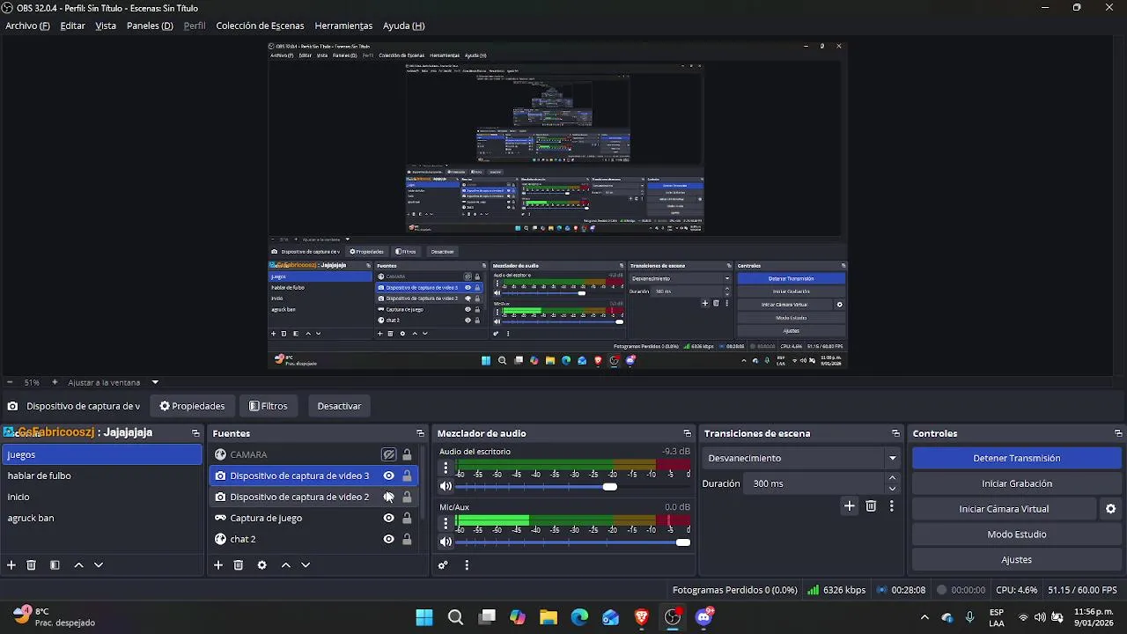This screenshot has height=634, width=1127.
Task: Click Desactivar button in source toolbar
Action: (339, 406)
